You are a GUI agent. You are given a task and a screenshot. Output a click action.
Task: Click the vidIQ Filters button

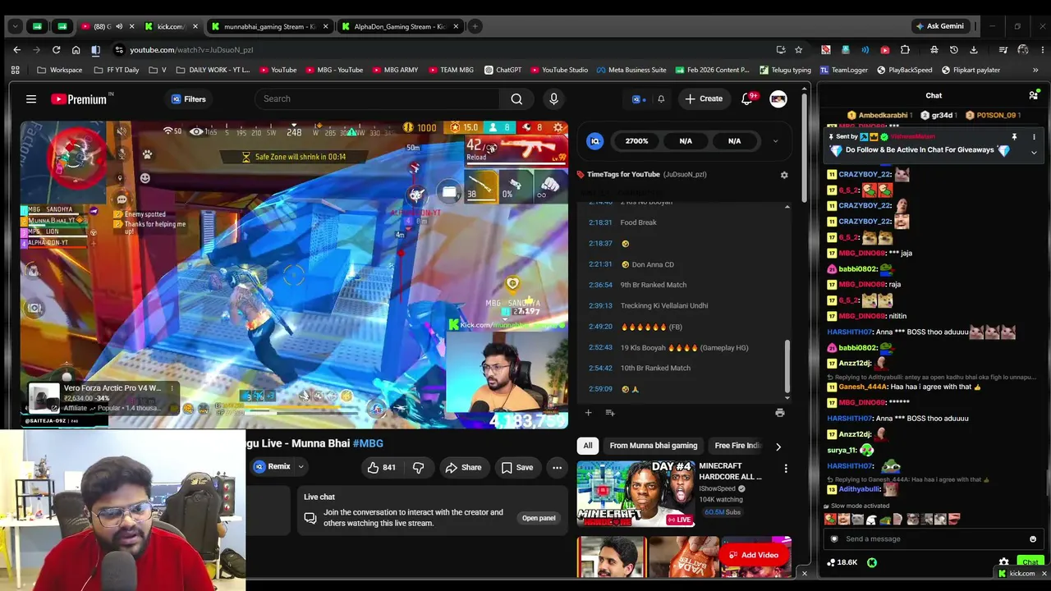click(x=188, y=99)
